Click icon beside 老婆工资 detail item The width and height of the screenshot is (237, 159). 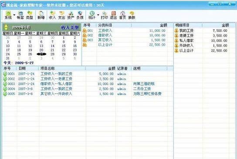point(176,36)
